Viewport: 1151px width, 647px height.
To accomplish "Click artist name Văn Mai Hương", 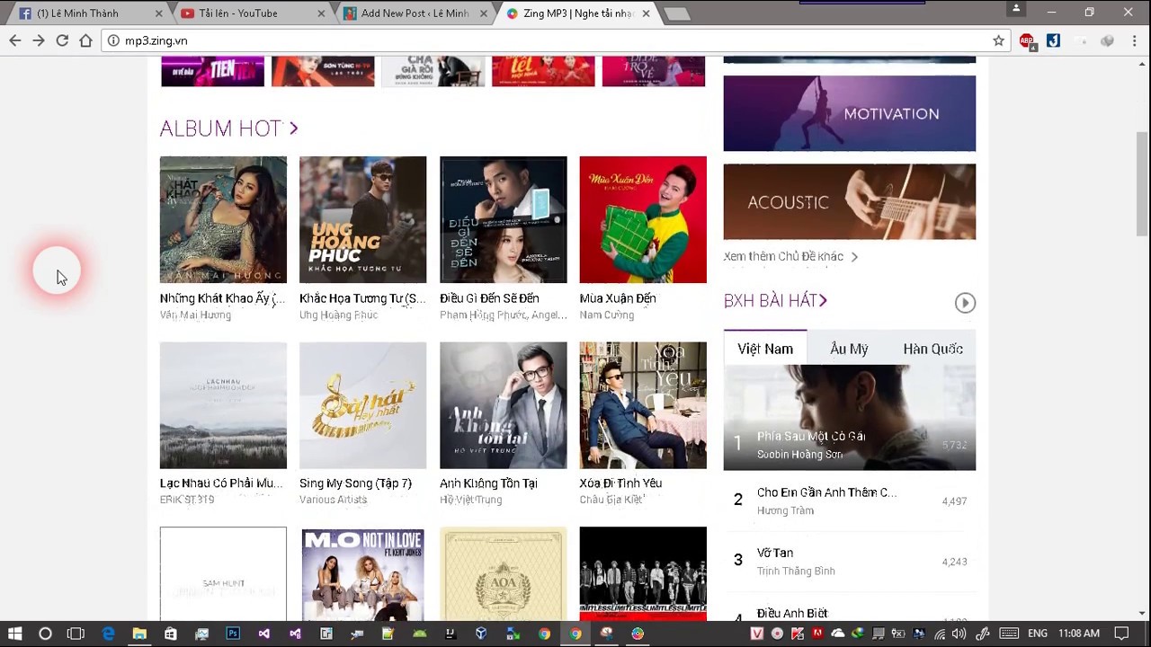I will (x=195, y=315).
